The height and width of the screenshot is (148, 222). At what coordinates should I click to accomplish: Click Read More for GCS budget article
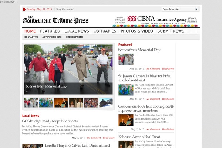(x=109, y=138)
